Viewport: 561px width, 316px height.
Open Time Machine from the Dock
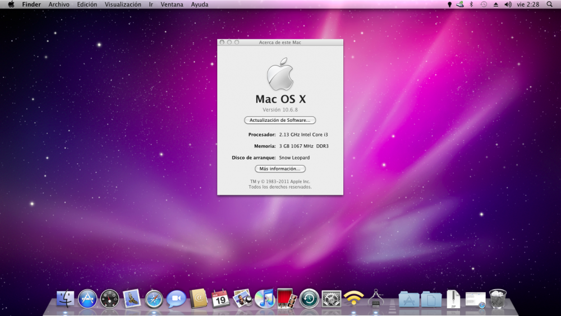point(309,299)
